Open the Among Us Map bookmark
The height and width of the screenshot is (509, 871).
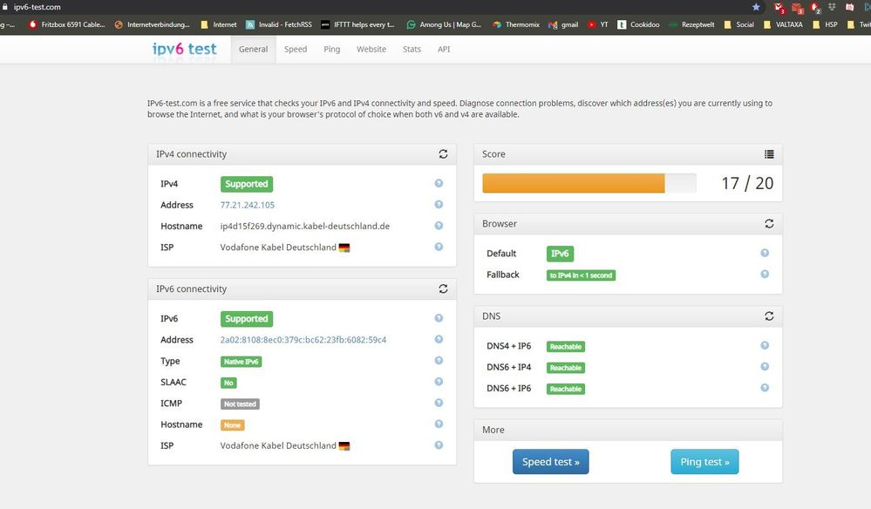click(x=444, y=24)
